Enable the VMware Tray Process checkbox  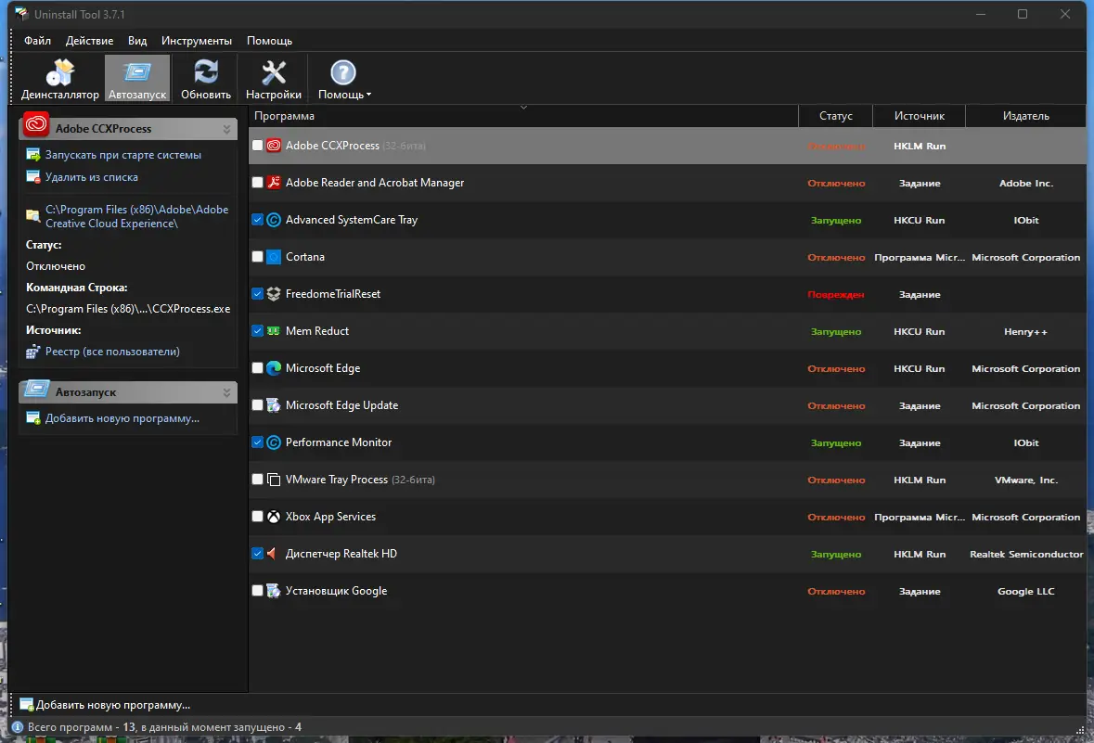click(257, 480)
